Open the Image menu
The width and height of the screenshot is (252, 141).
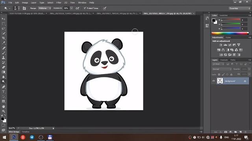25,3
